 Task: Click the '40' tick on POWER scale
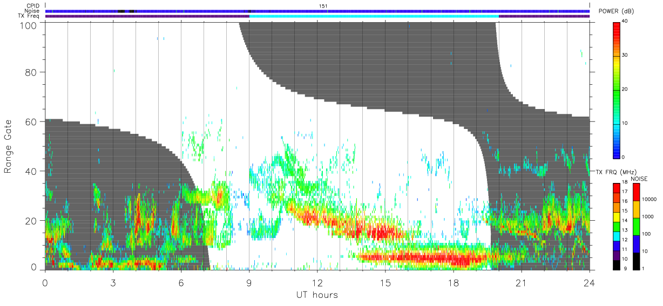[x=626, y=22]
